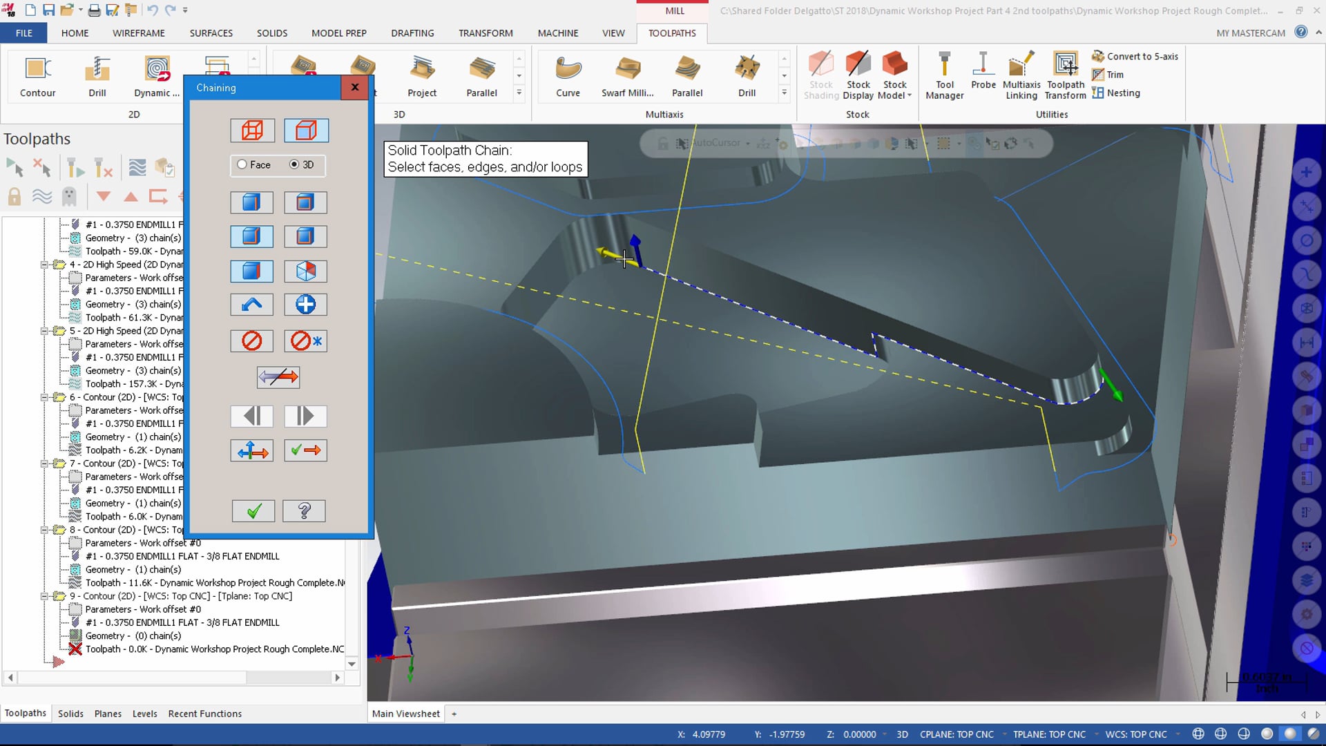
Task: Open the Tool Manager
Action: 944,76
